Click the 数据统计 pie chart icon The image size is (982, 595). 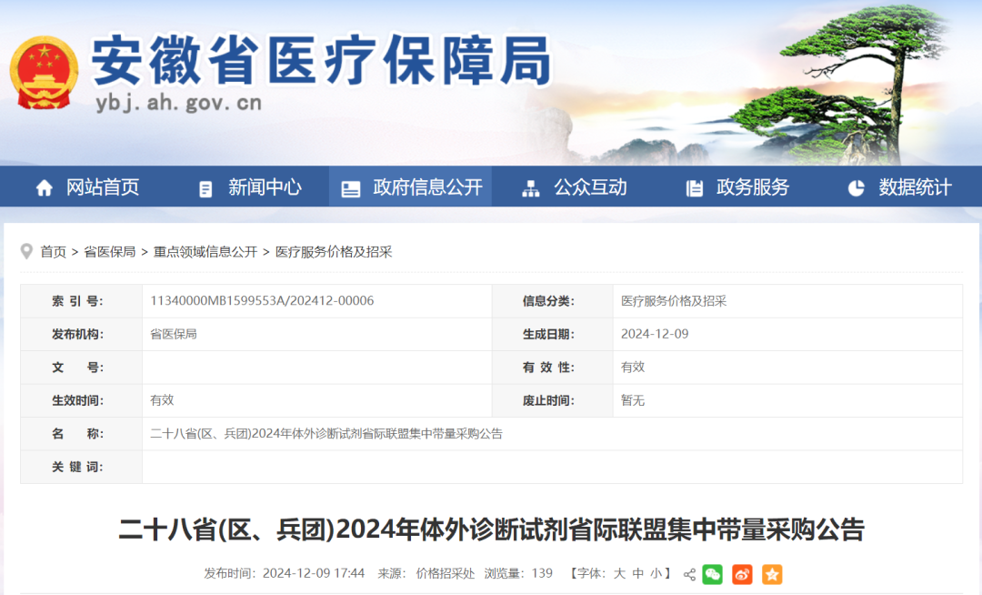click(x=856, y=188)
